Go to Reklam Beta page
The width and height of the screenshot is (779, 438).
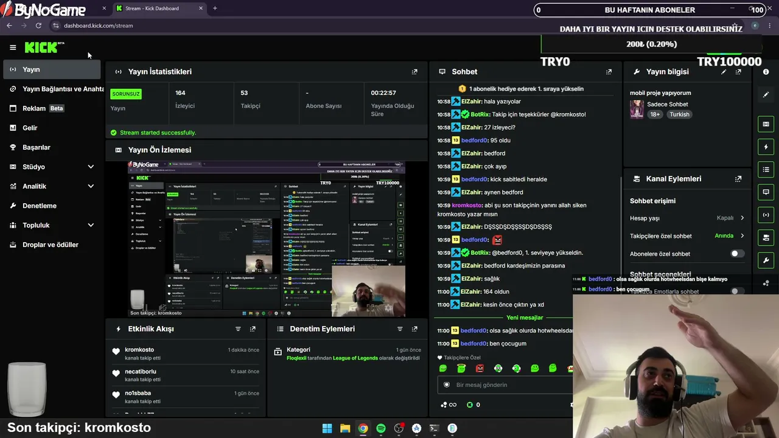point(52,108)
